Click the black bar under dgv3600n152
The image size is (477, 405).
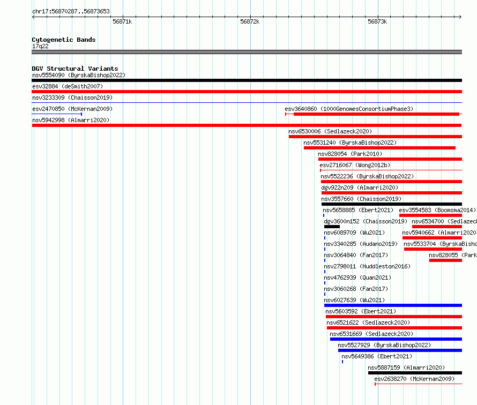click(332, 227)
